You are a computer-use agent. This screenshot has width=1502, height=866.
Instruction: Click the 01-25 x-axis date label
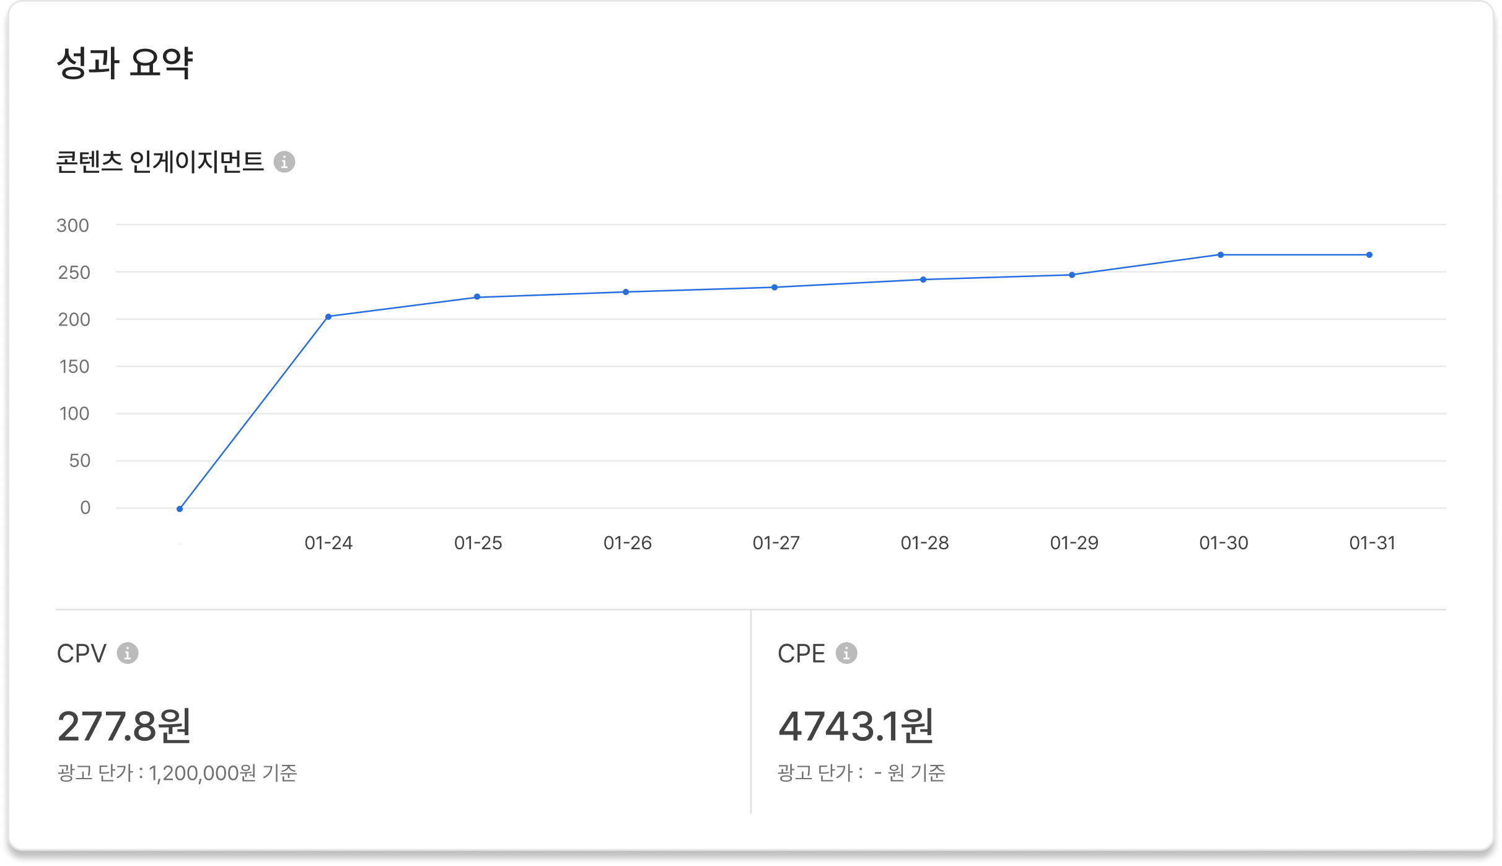[478, 543]
